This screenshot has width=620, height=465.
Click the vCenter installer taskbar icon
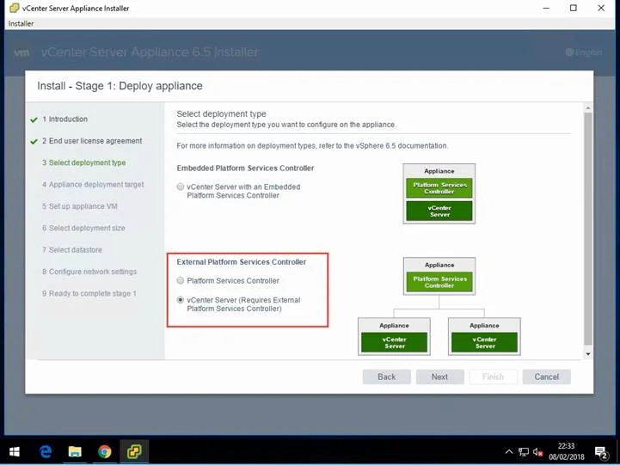pos(134,451)
